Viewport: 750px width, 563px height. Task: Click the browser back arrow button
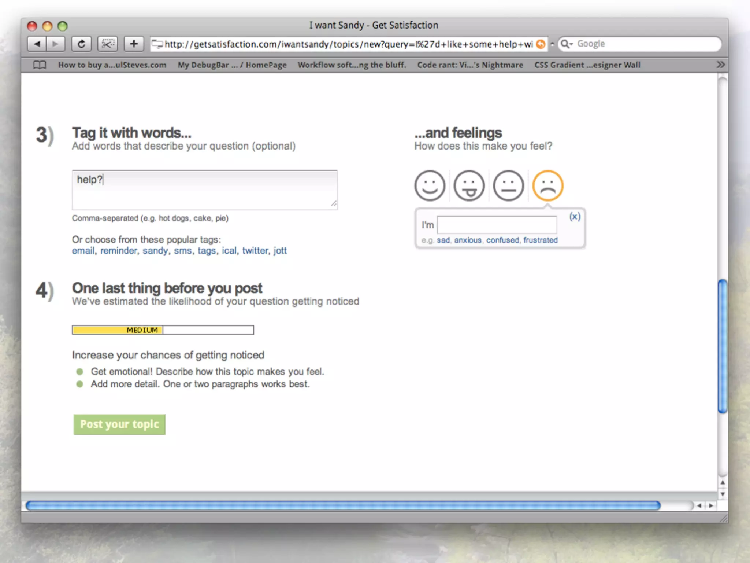tap(37, 44)
